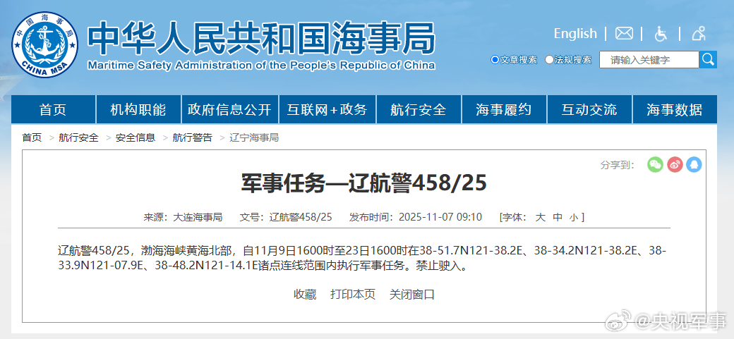Click the elderly-friendly mode icon

pyautogui.click(x=699, y=34)
